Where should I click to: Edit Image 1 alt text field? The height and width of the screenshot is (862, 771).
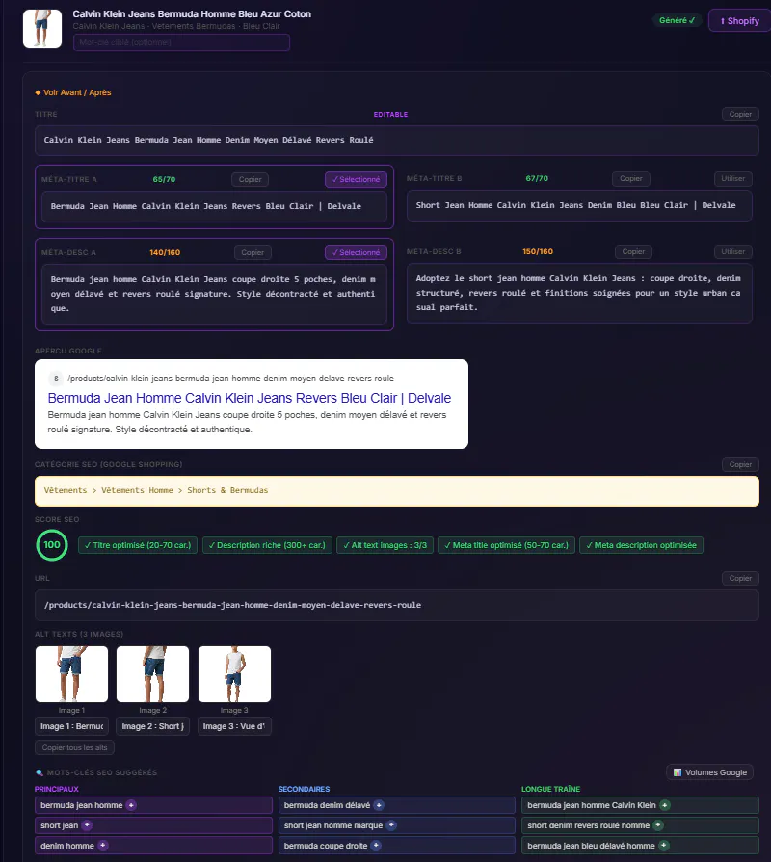click(x=71, y=726)
